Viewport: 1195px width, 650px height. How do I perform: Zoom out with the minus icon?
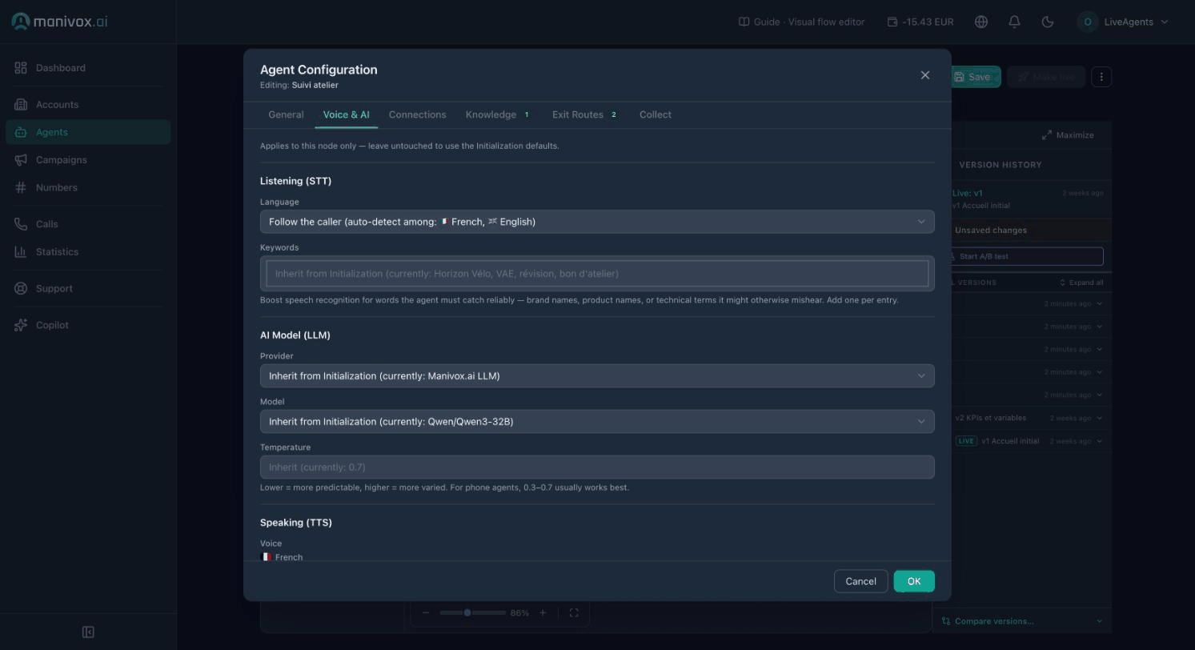click(426, 613)
